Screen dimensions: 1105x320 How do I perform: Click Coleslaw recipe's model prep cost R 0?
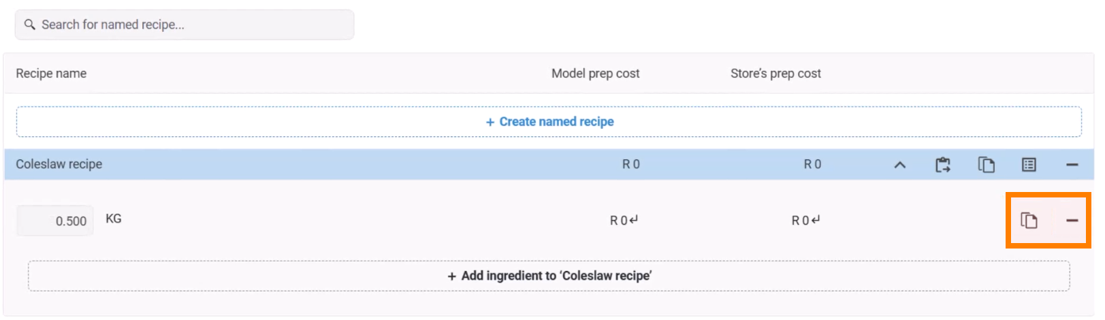pyautogui.click(x=630, y=165)
